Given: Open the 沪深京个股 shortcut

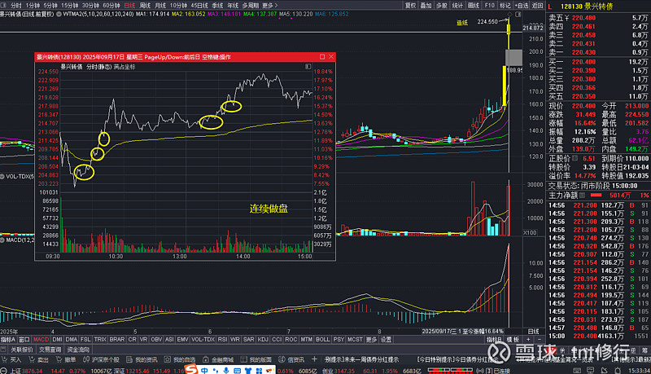Looking at the screenshot, I should pyautogui.click(x=103, y=359).
